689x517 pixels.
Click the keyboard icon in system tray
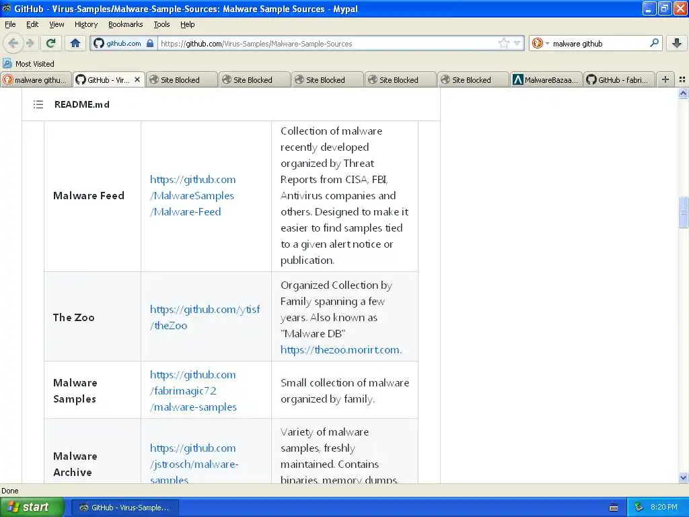[614, 508]
